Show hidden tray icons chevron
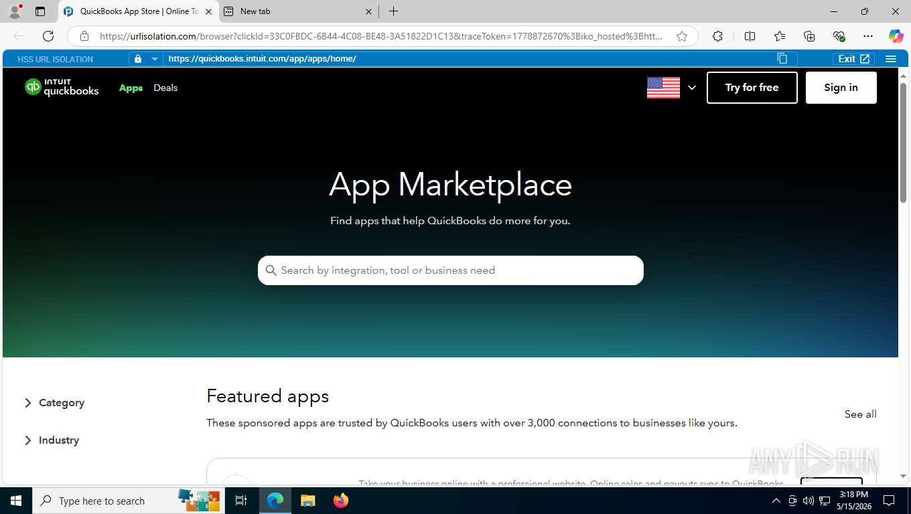The height and width of the screenshot is (514, 911). [776, 501]
